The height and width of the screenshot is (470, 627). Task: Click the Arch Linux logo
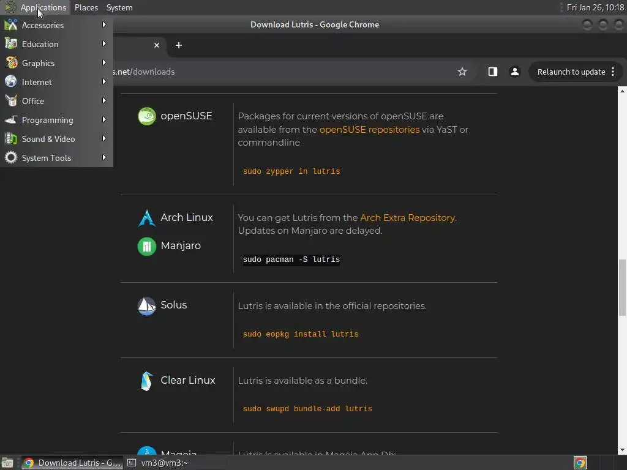pyautogui.click(x=147, y=218)
